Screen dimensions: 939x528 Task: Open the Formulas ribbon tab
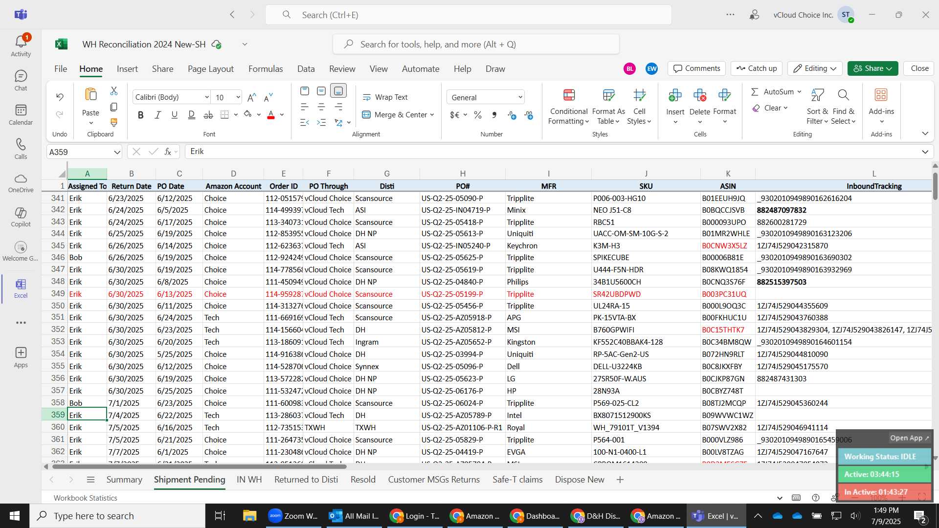[266, 69]
